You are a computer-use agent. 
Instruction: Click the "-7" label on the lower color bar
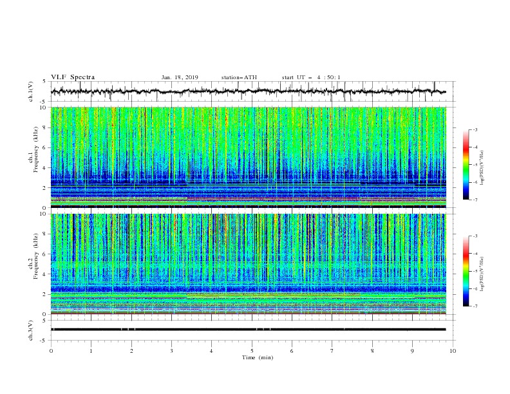click(x=475, y=306)
